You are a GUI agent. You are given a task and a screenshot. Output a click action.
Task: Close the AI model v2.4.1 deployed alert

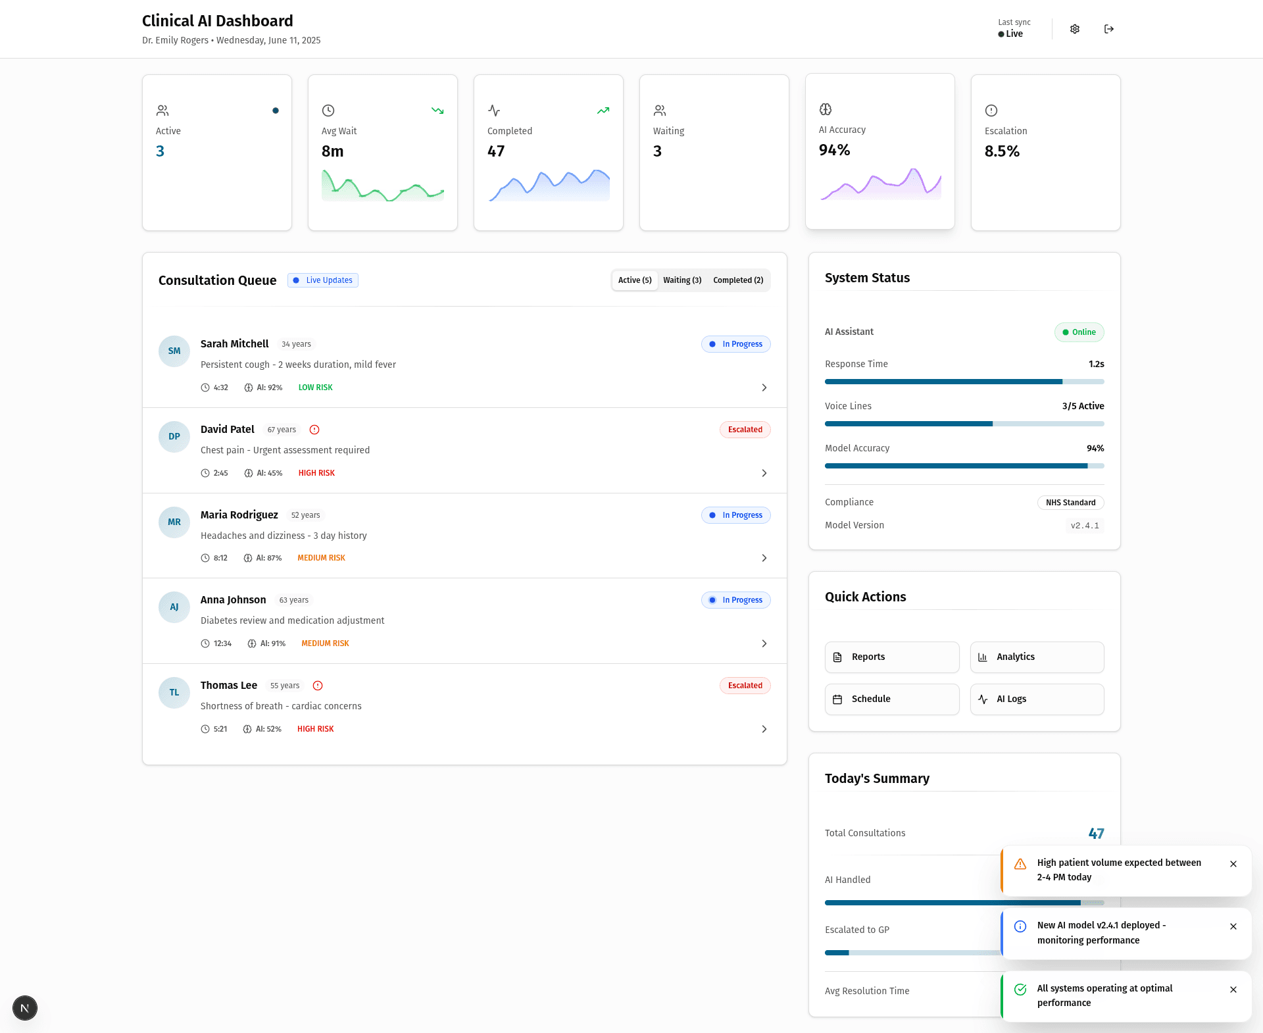point(1233,926)
